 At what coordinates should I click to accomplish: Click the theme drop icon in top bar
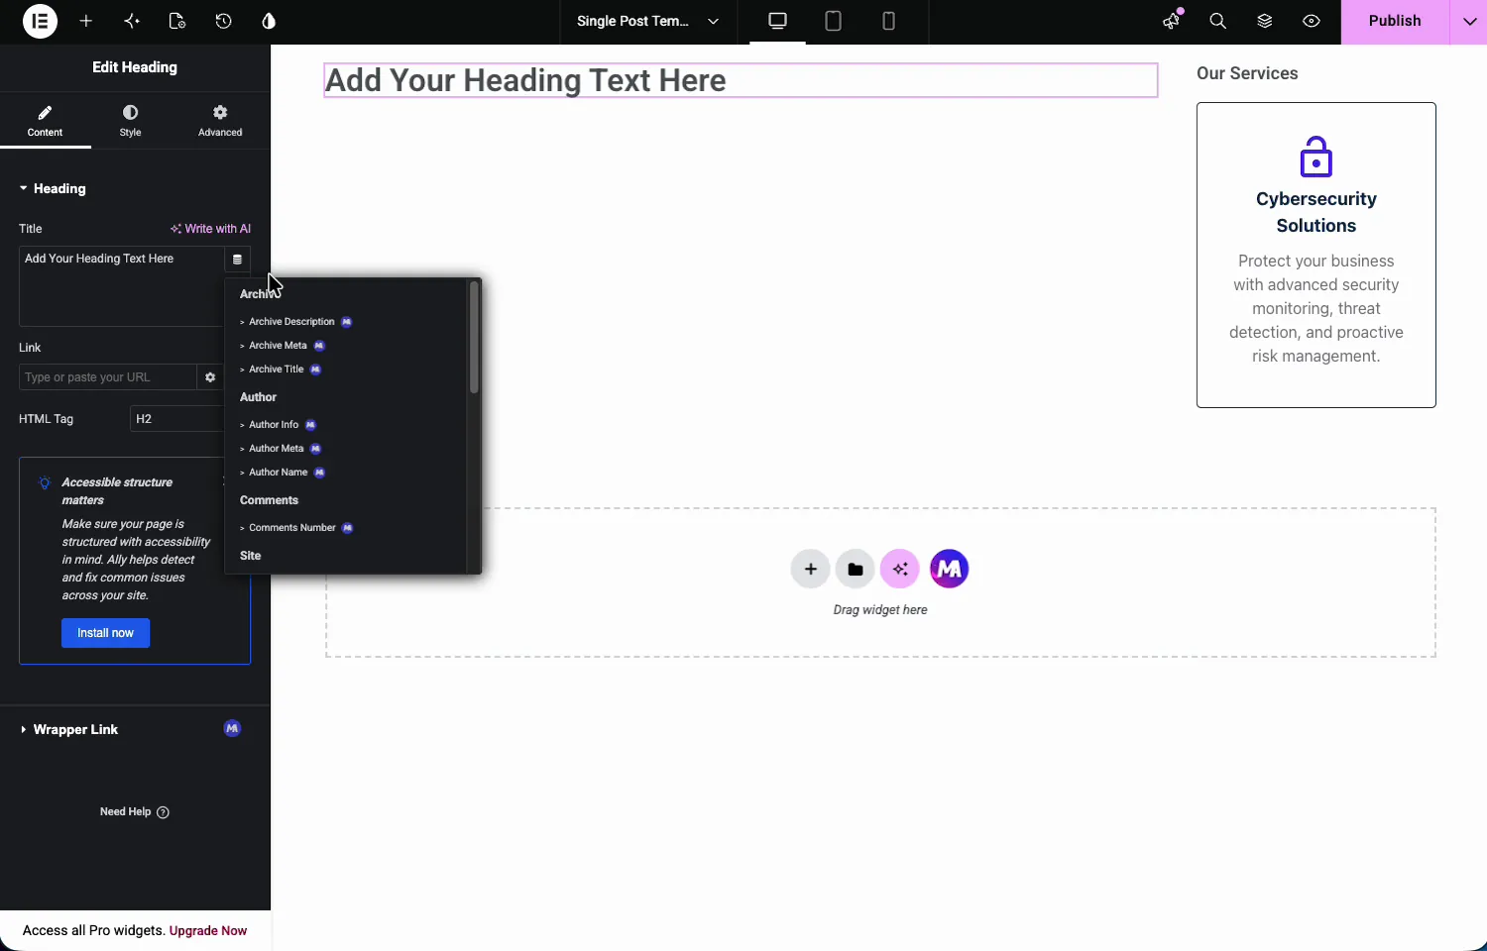pos(269,21)
